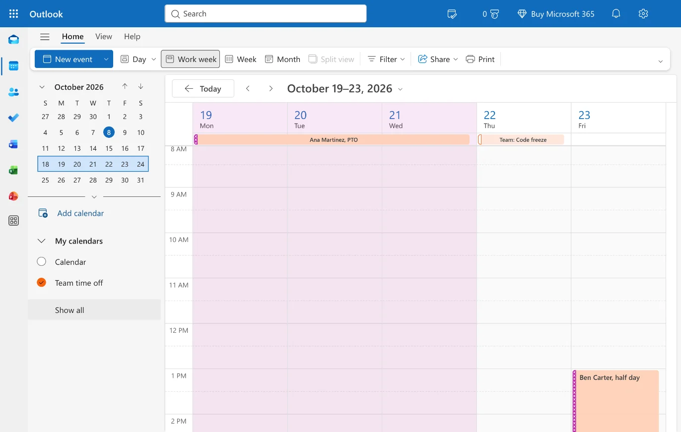Click the October 2026 month label
Viewport: 681px width, 432px height.
click(79, 87)
